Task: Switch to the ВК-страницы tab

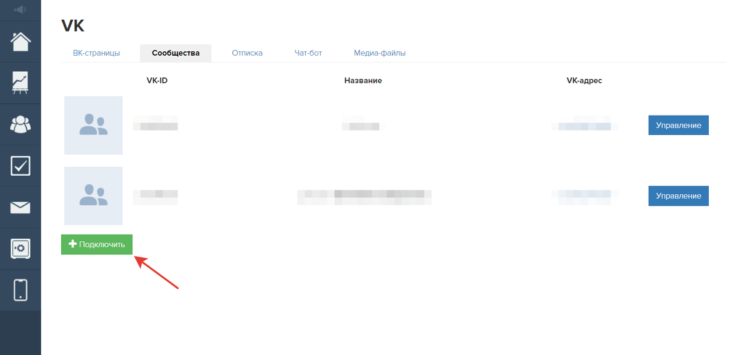Action: [96, 53]
